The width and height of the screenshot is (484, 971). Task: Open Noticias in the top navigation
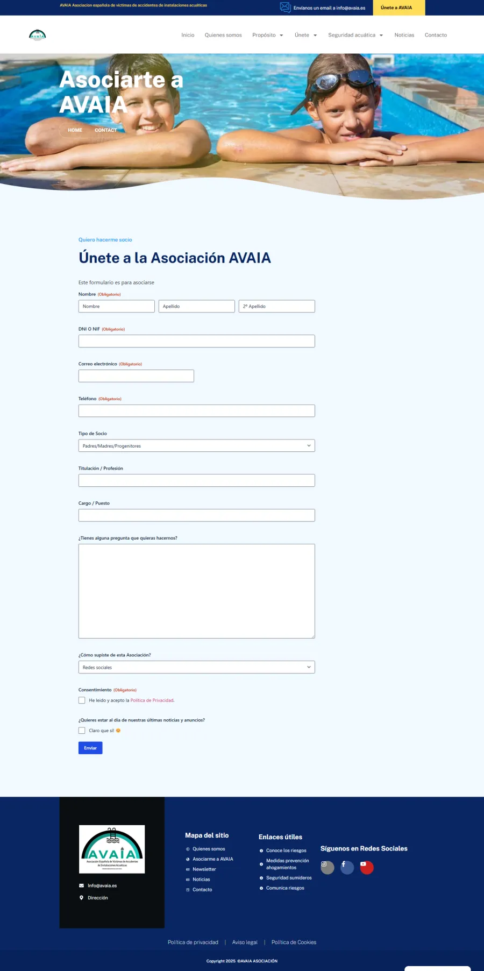[x=404, y=35]
